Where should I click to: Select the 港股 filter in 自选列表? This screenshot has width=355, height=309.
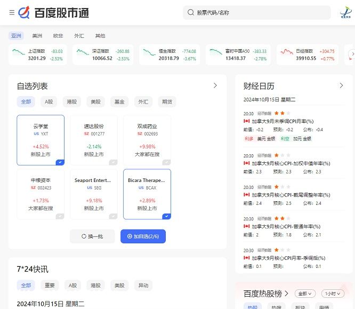pyautogui.click(x=72, y=102)
